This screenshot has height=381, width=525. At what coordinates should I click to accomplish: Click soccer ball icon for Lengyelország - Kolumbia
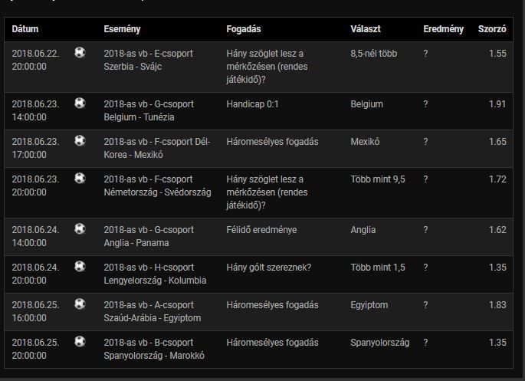[80, 266]
